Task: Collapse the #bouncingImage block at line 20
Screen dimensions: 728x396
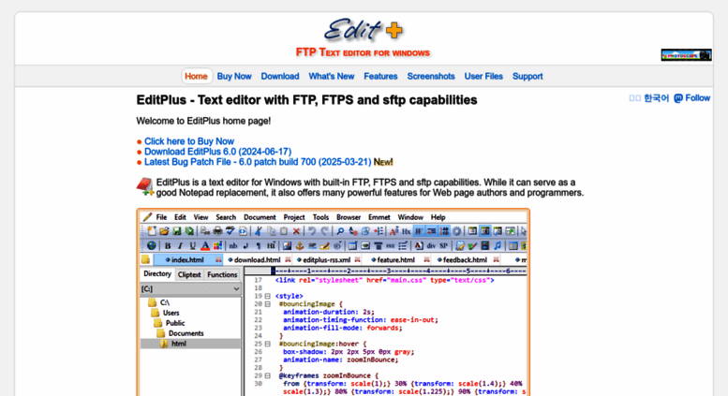Action: coord(268,304)
